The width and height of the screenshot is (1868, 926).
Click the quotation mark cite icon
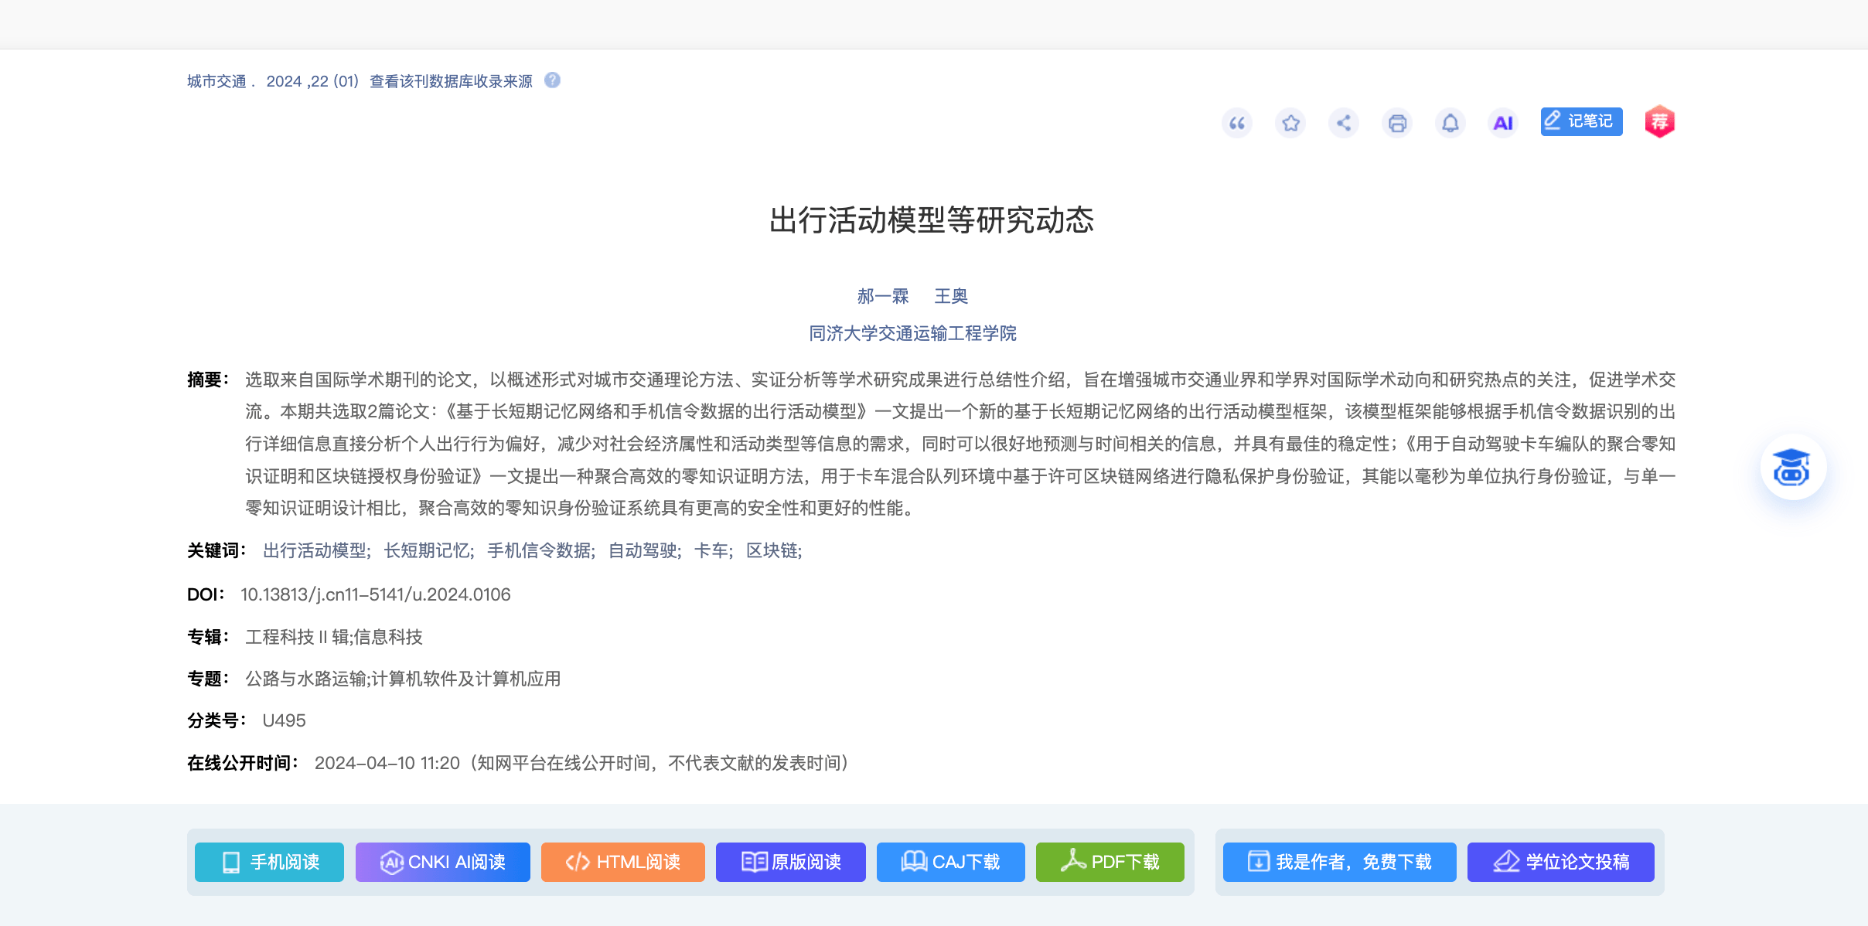[x=1237, y=123]
